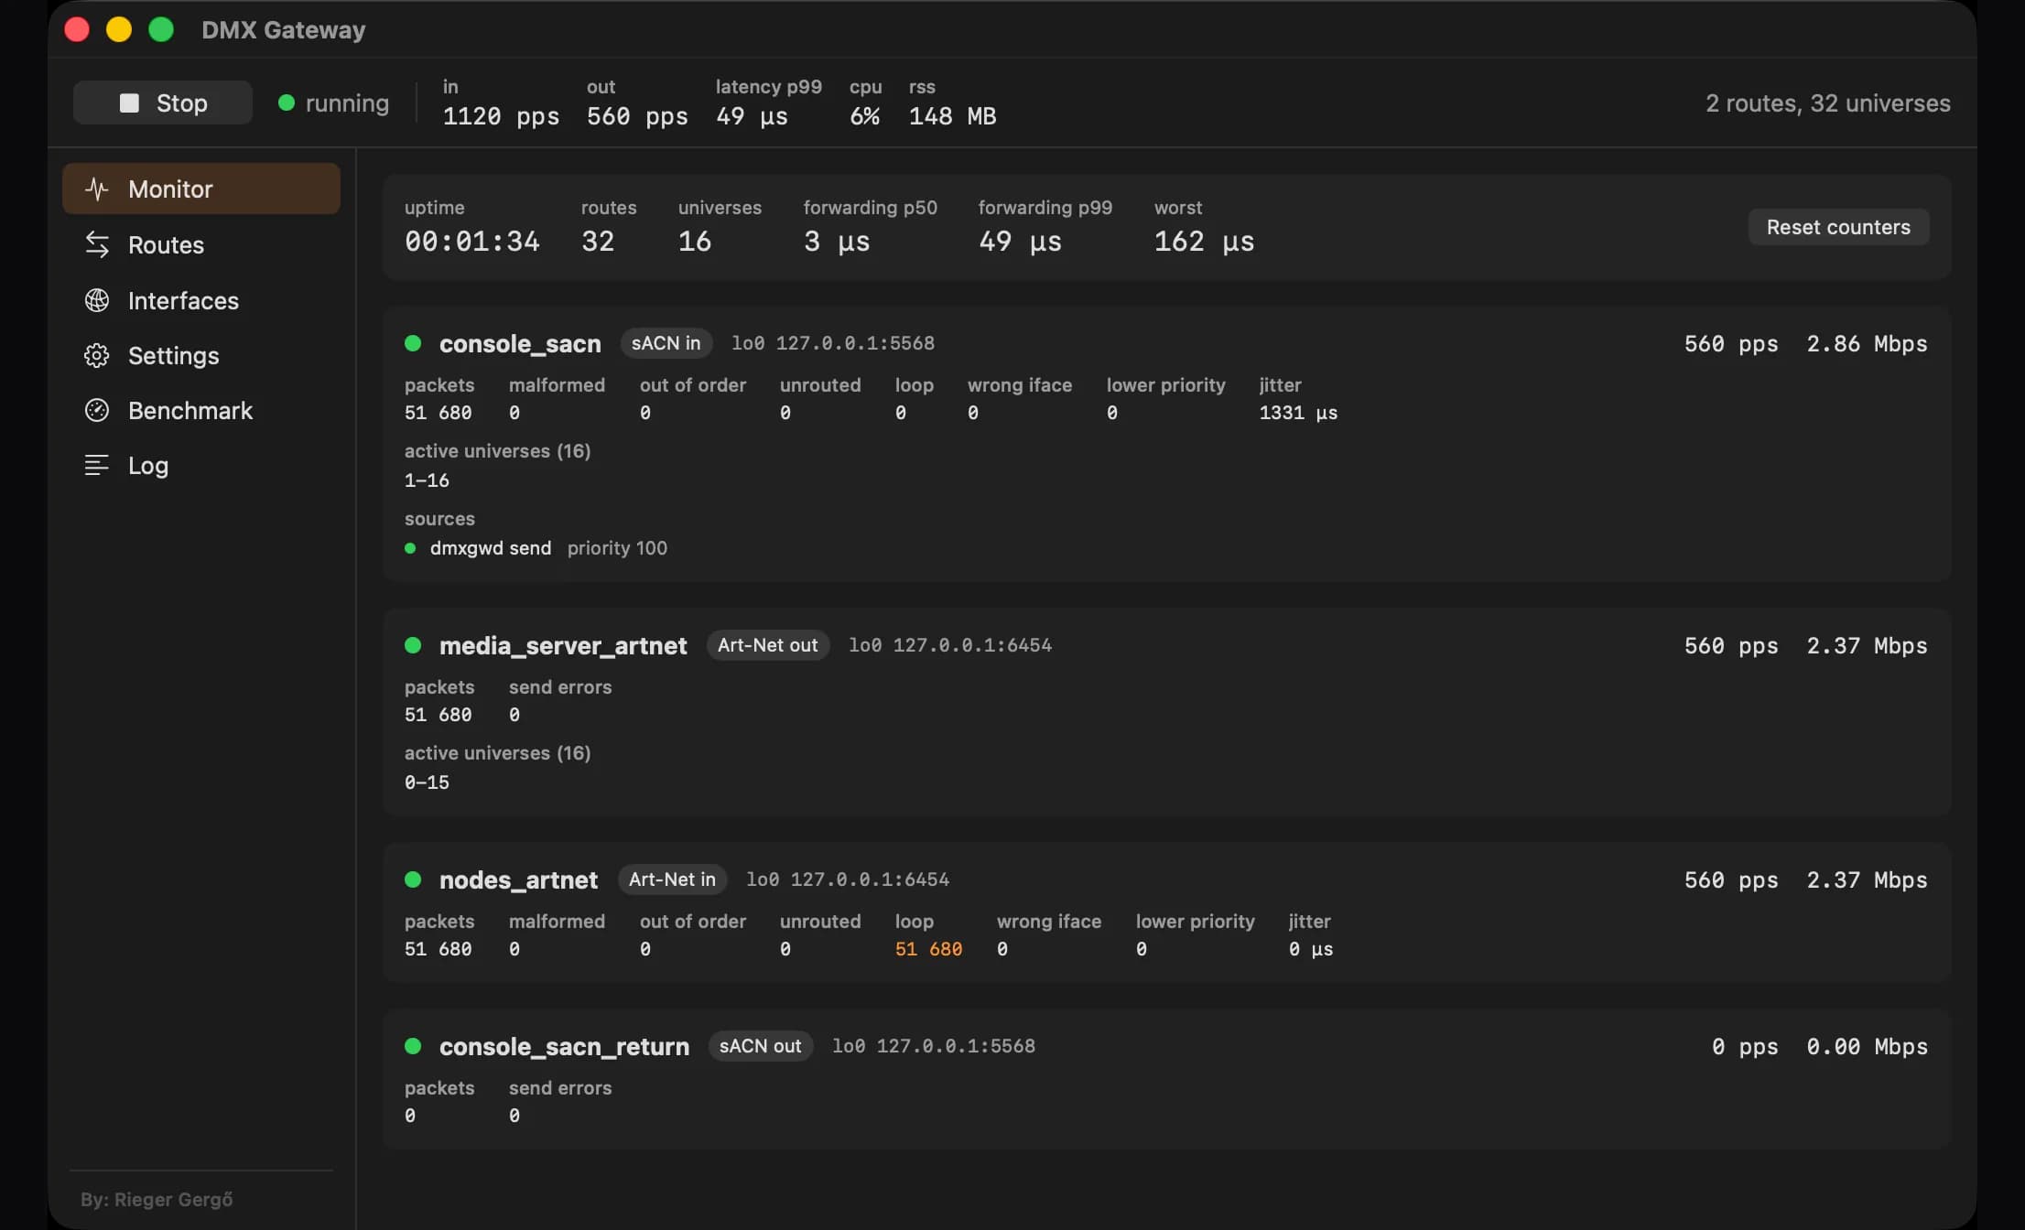2025x1230 pixels.
Task: Click the 2.86 Mbps throughput value
Action: (1867, 344)
